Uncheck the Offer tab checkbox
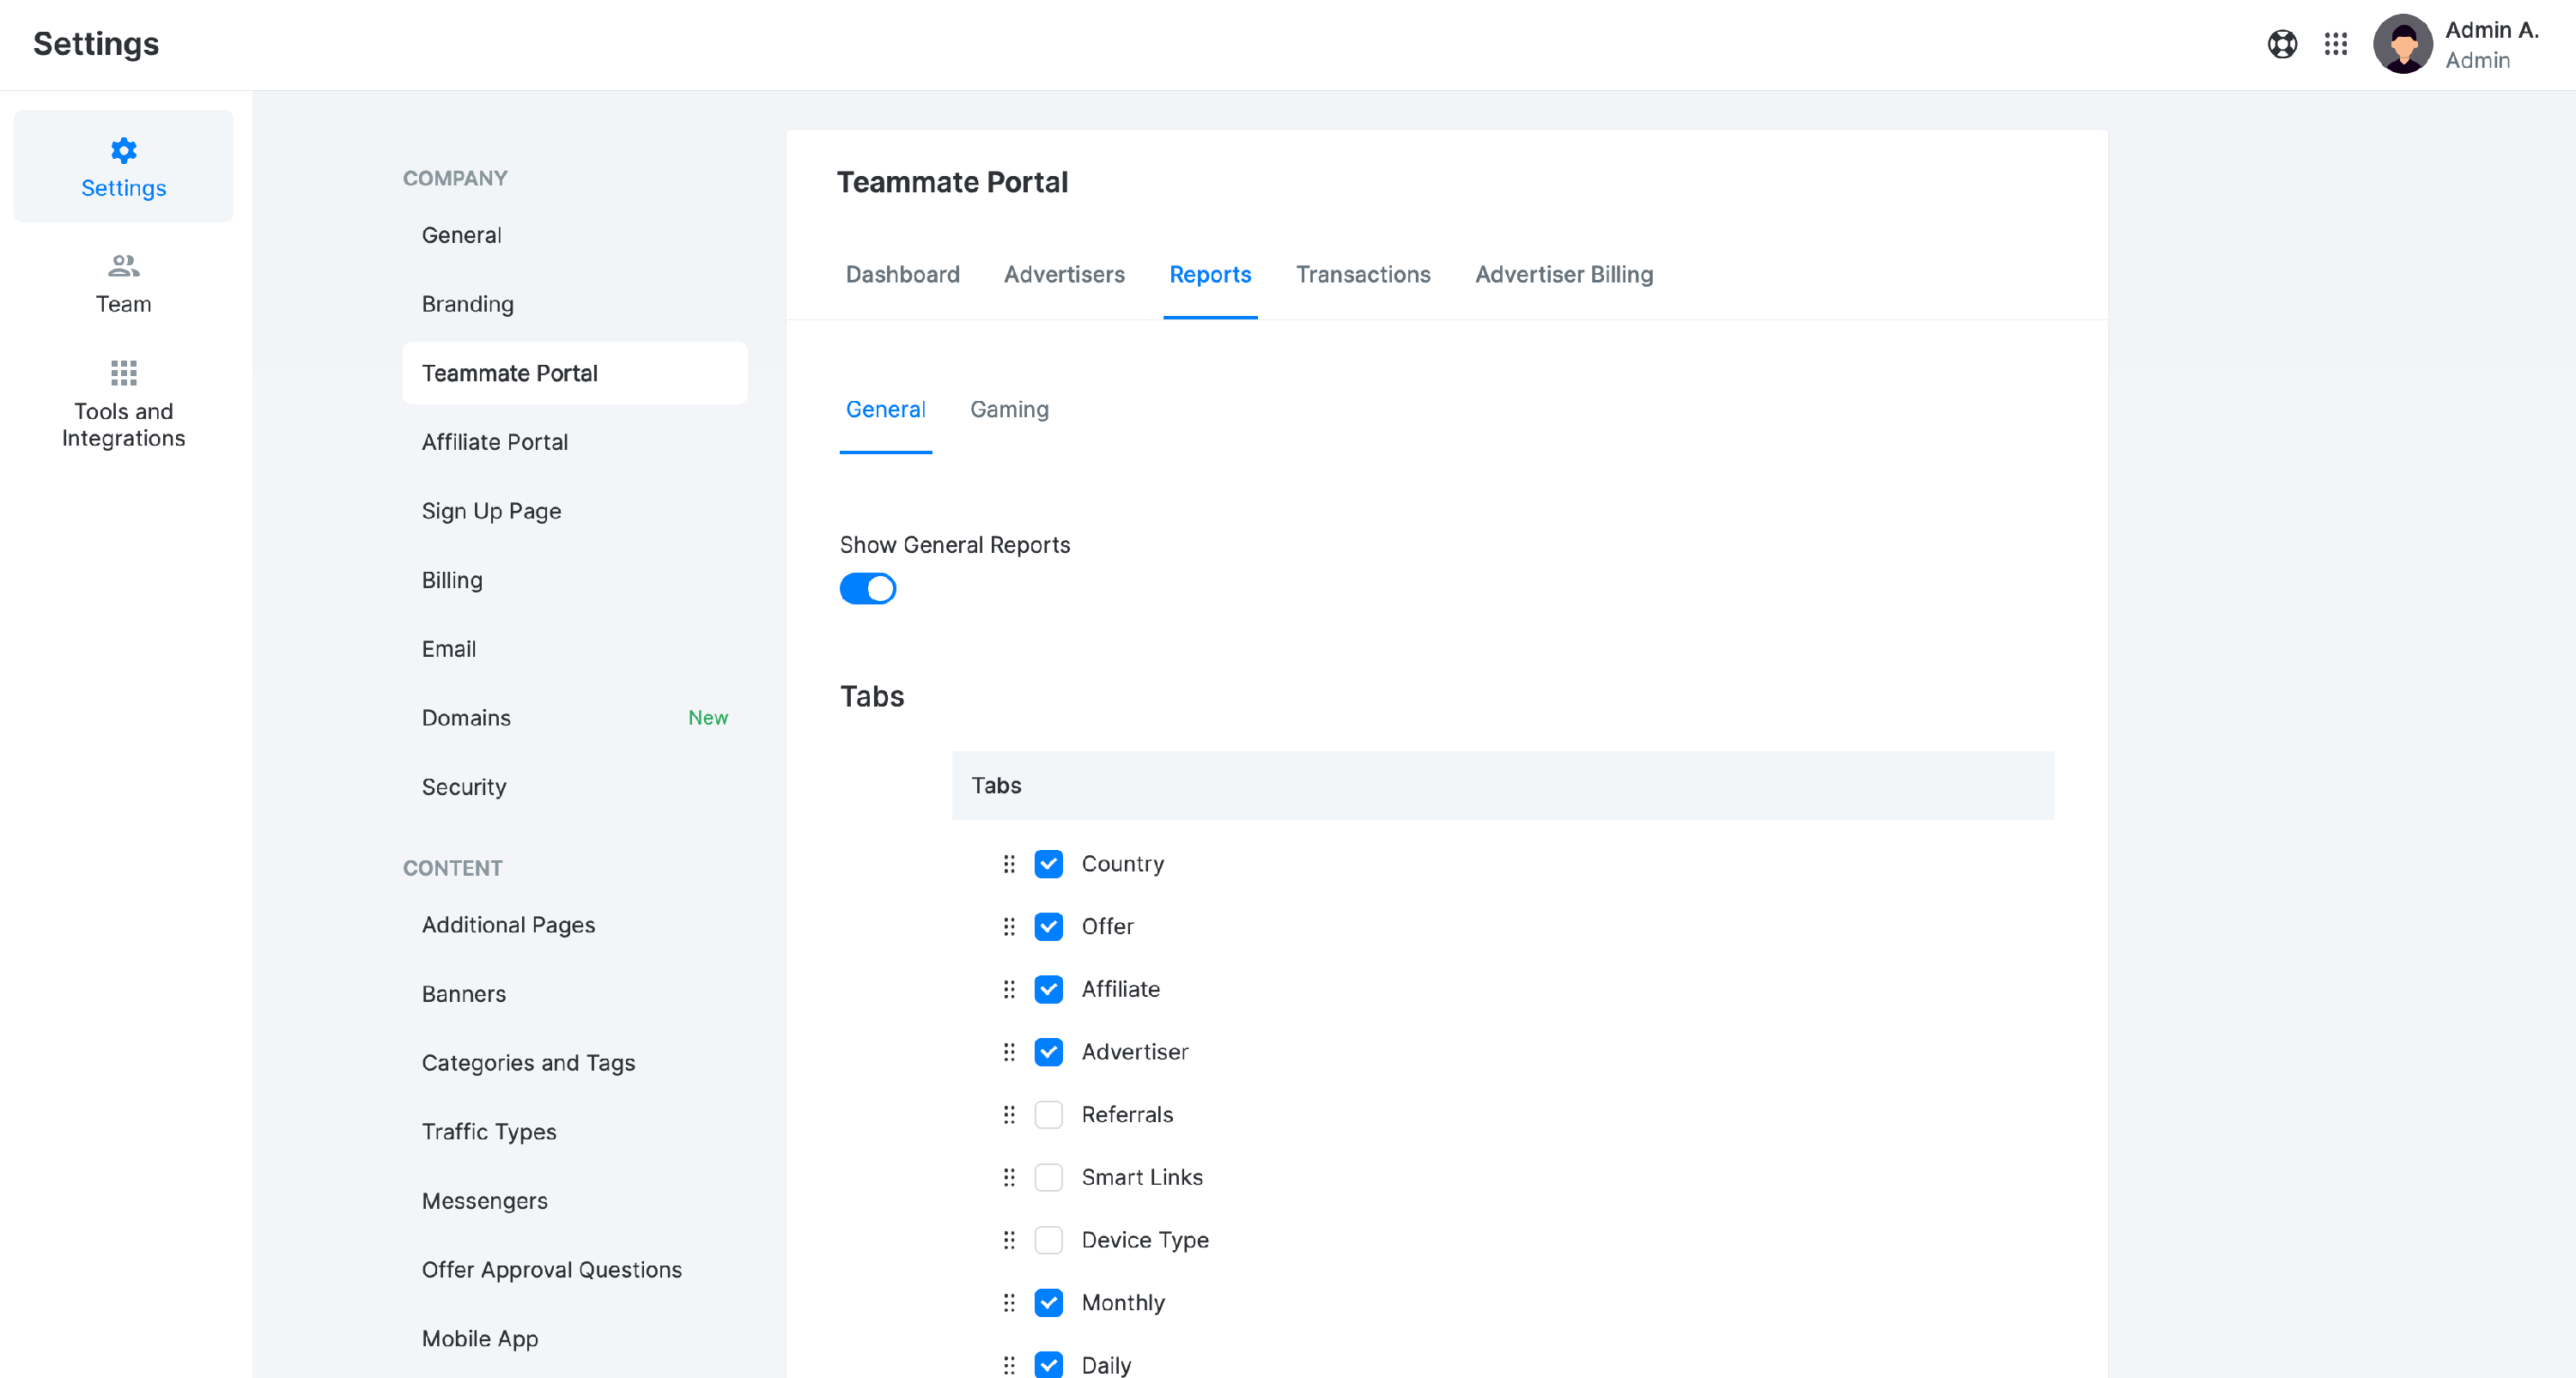The width and height of the screenshot is (2576, 1378). click(1049, 927)
